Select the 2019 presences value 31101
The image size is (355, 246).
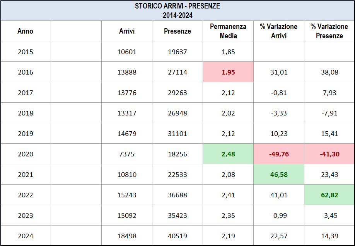(x=177, y=133)
